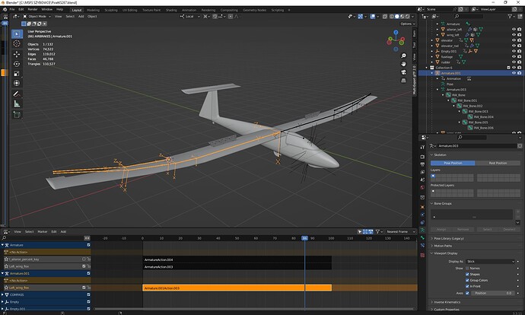The image size is (525, 315).
Task: Disable the Shapes checkbox
Action: [467, 274]
